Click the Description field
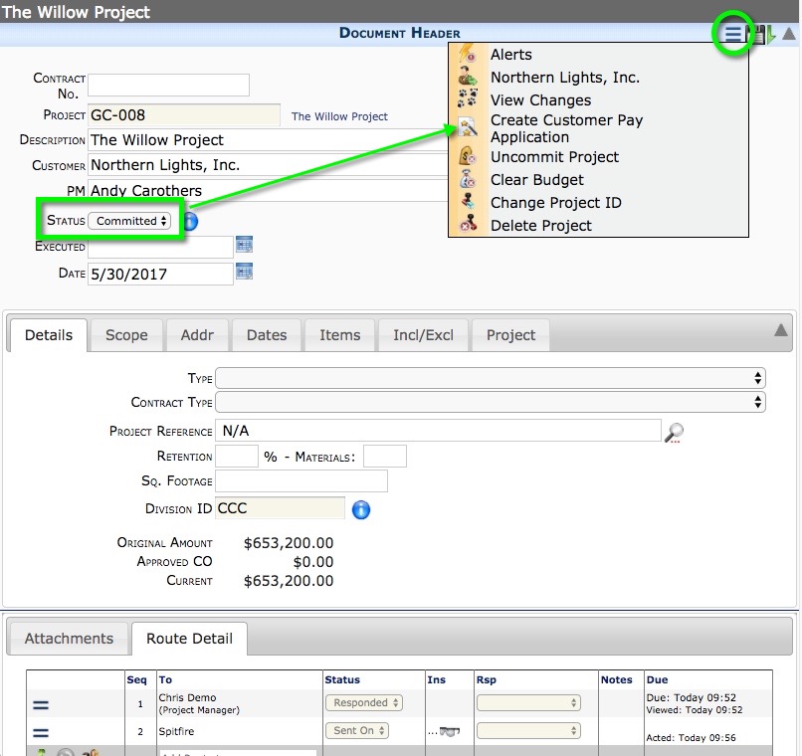Viewport: 802px width, 756px height. pyautogui.click(x=268, y=140)
